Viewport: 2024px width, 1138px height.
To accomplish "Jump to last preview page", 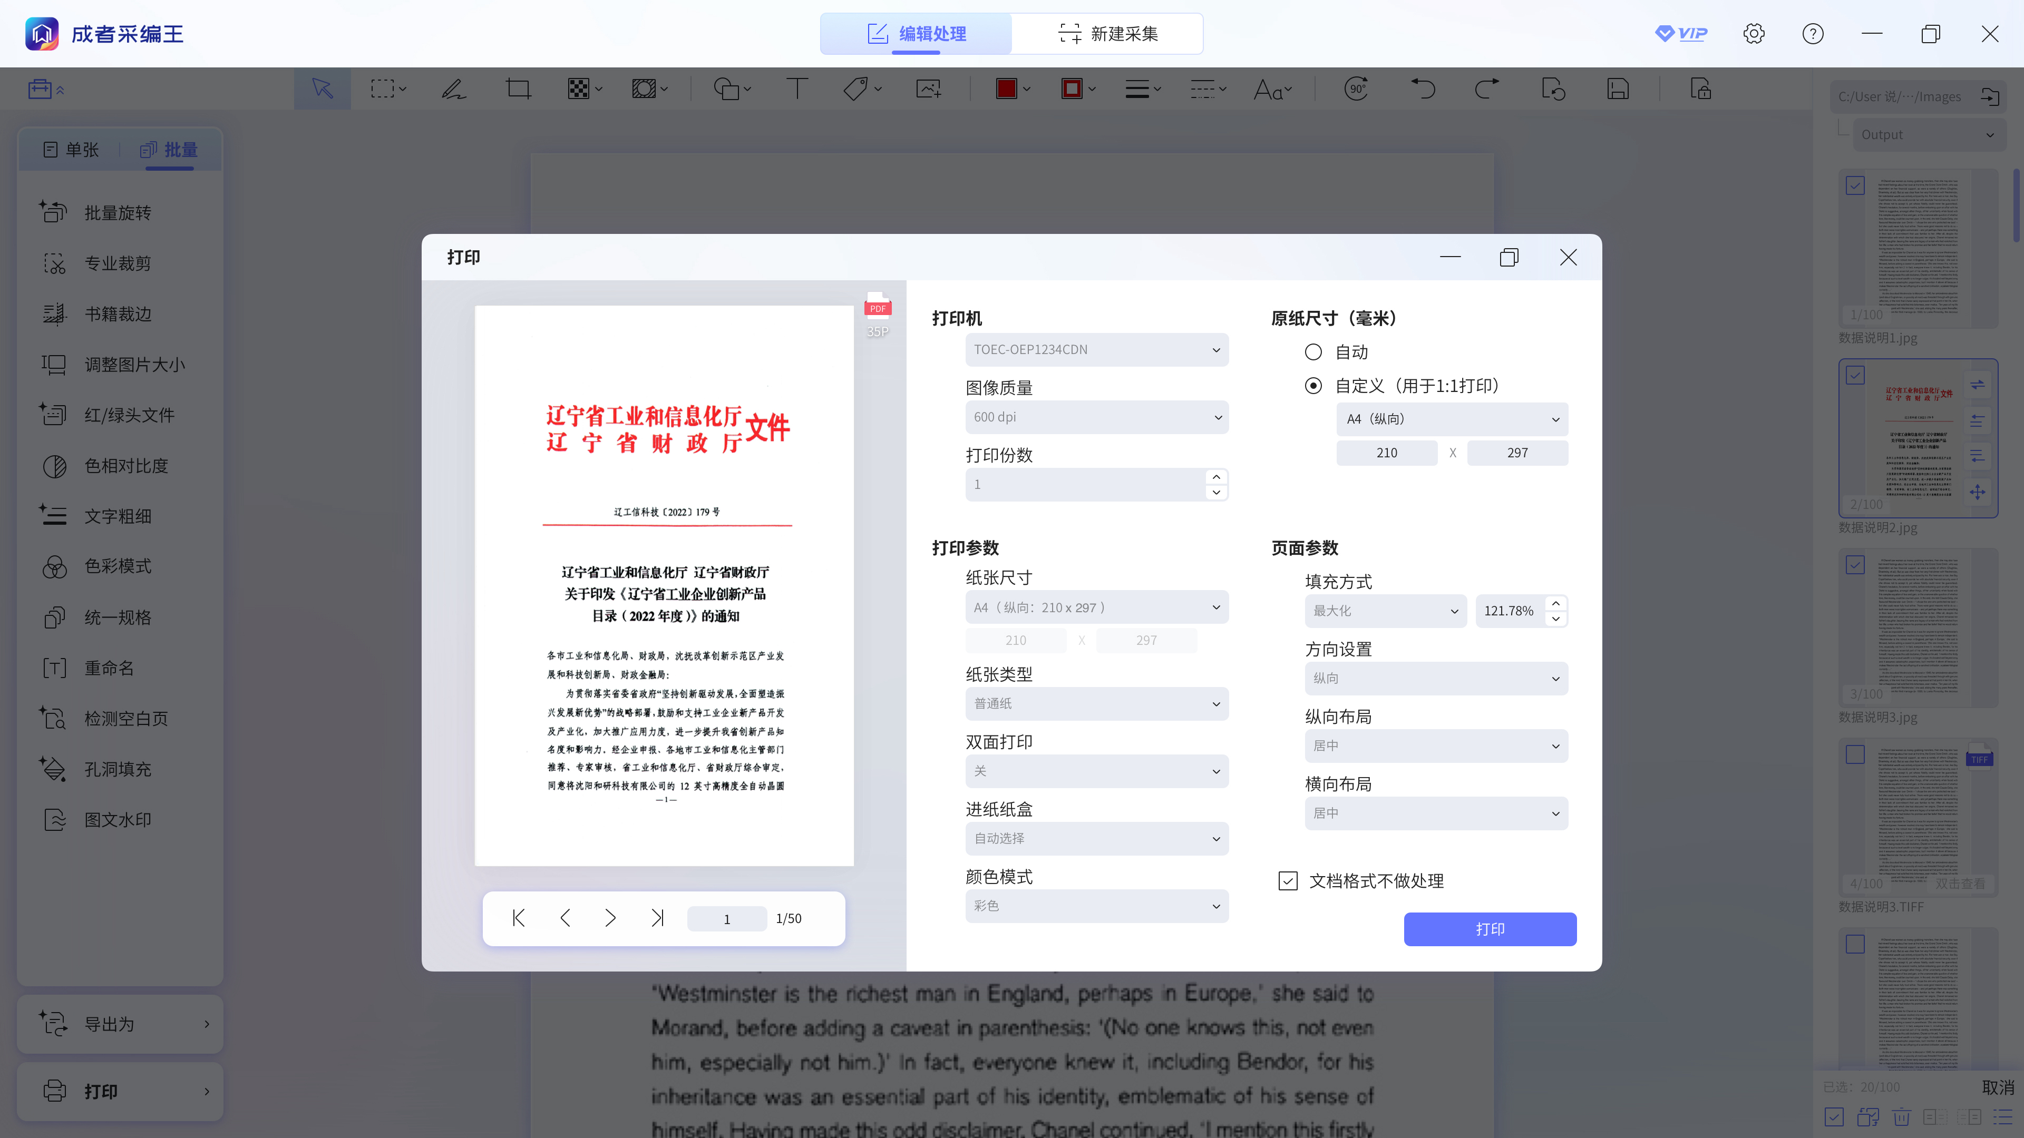I will coord(658,917).
